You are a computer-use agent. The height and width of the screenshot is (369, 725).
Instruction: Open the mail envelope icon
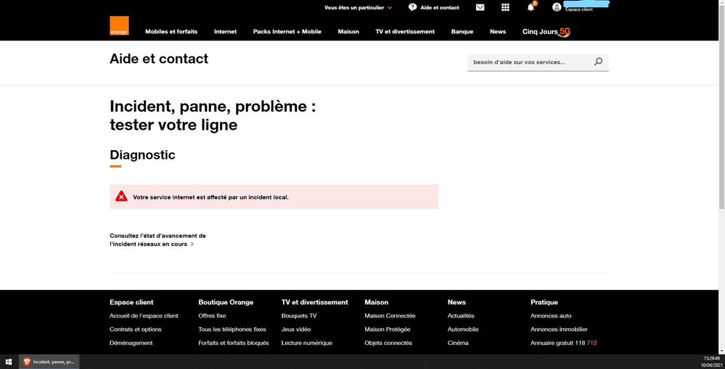pos(480,7)
